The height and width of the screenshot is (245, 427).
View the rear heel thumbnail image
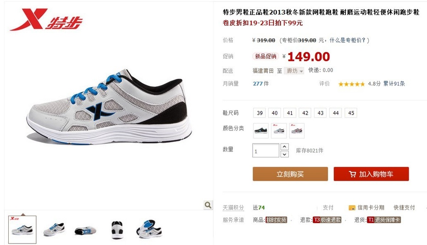click(118, 230)
